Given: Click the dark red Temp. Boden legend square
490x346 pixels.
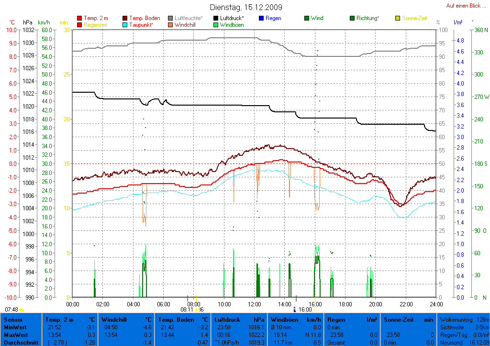Looking at the screenshot, I should pyautogui.click(x=125, y=18).
